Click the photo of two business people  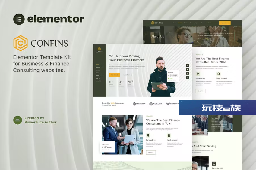pyautogui.click(x=122, y=135)
